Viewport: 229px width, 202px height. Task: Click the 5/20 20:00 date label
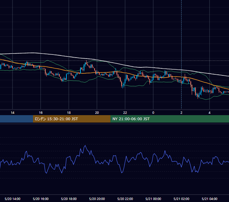pos(97,199)
